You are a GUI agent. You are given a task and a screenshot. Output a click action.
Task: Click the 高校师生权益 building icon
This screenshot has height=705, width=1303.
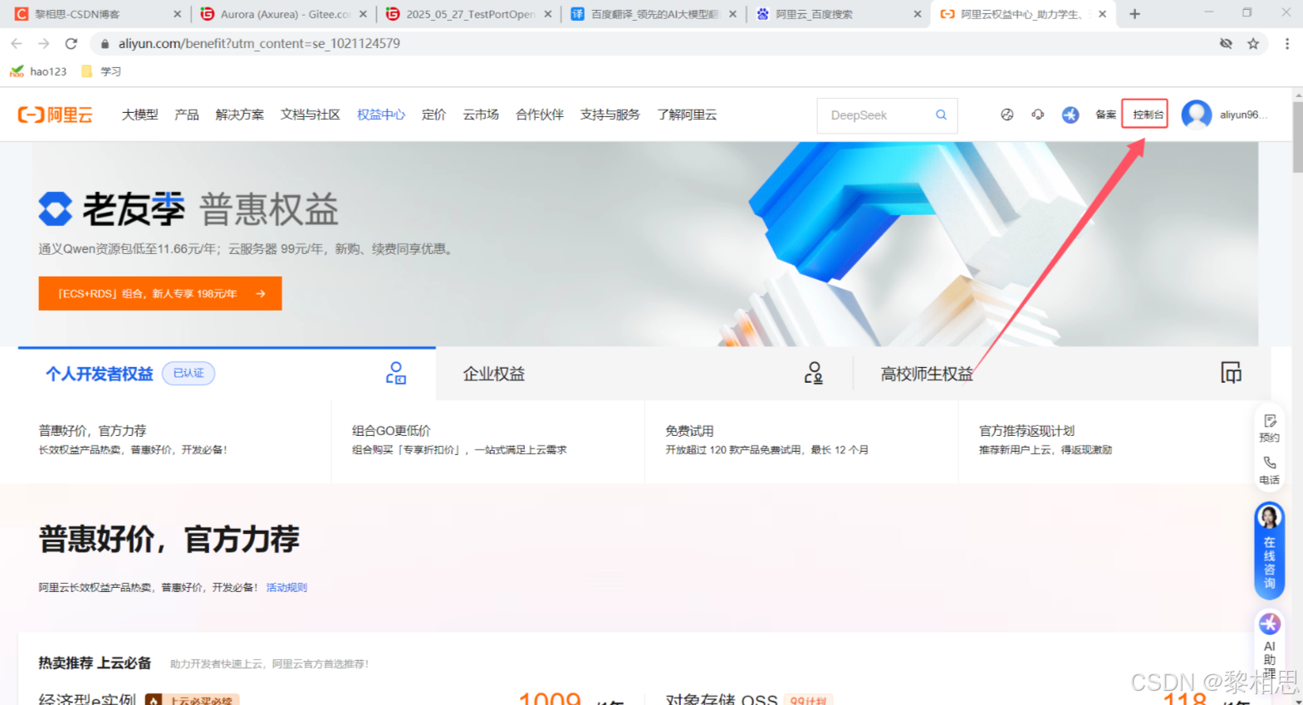click(x=1232, y=373)
